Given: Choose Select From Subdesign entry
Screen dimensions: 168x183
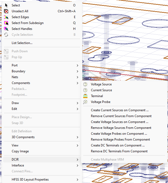Looking at the screenshot, I should pyautogui.click(x=42, y=23).
